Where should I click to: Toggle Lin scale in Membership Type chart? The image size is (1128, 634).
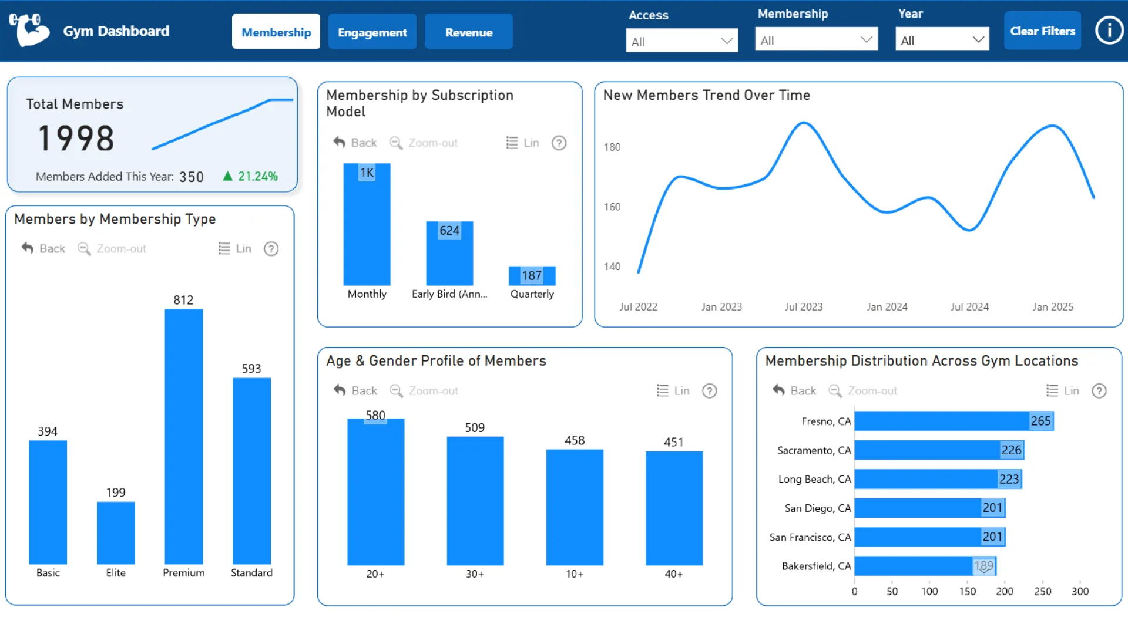pos(234,248)
